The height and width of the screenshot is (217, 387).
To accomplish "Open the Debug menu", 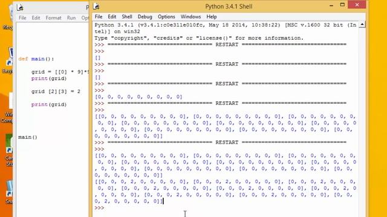I will pos(145,17).
